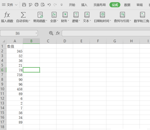The image size is (150, 130).
Task: Click cell containing 数值
Action: click(x=15, y=46)
